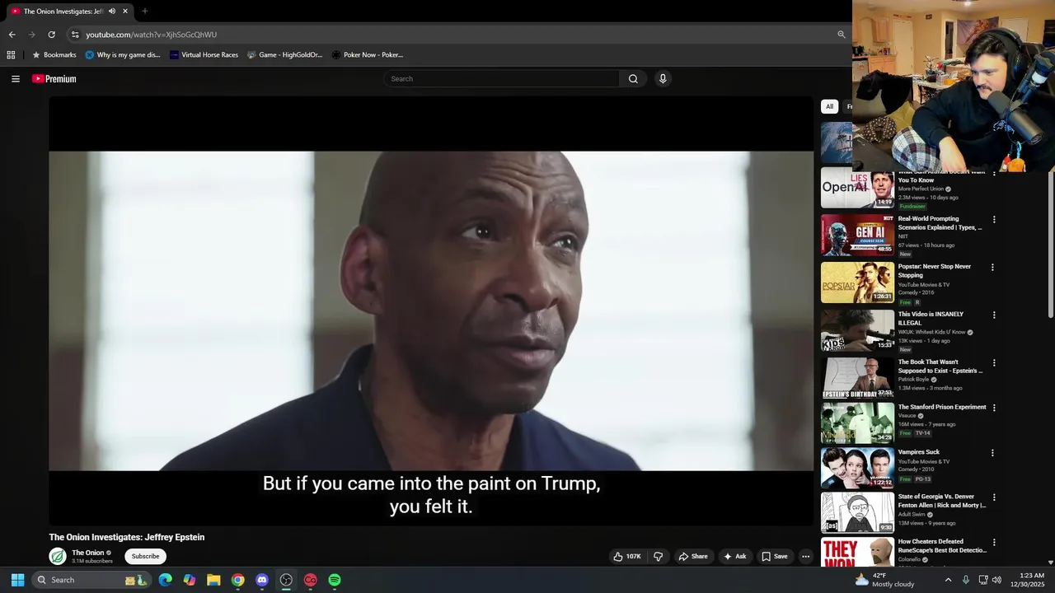Open the more actions ellipsis below the video
The image size is (1055, 593).
(x=806, y=557)
